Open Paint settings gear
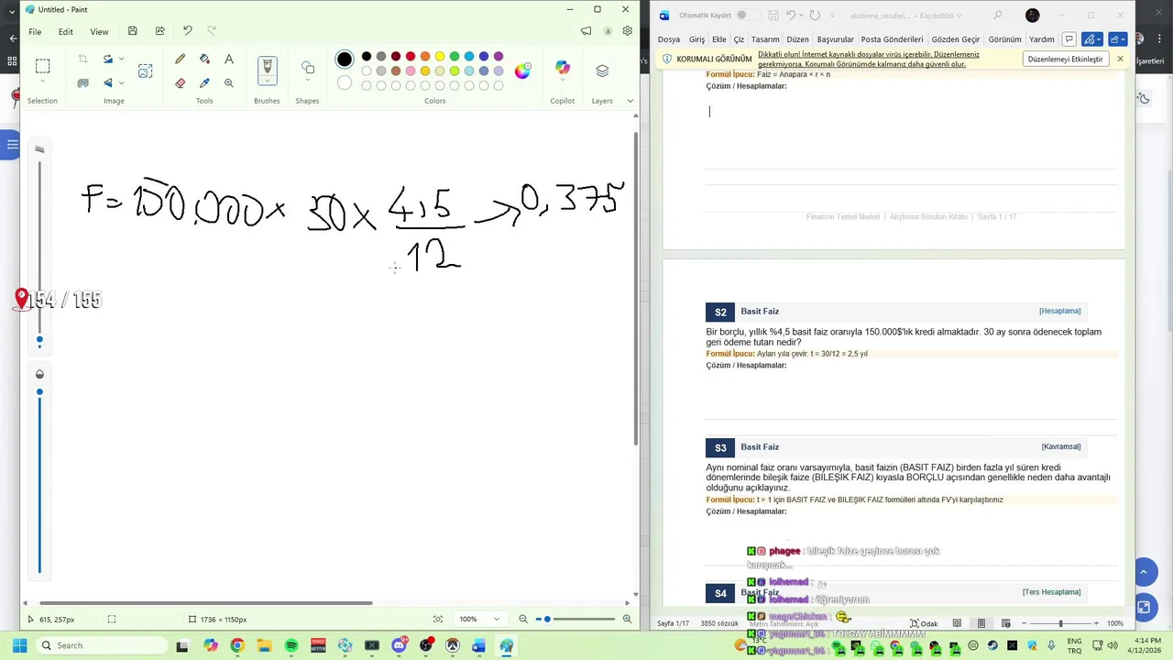The image size is (1173, 660). 627,31
